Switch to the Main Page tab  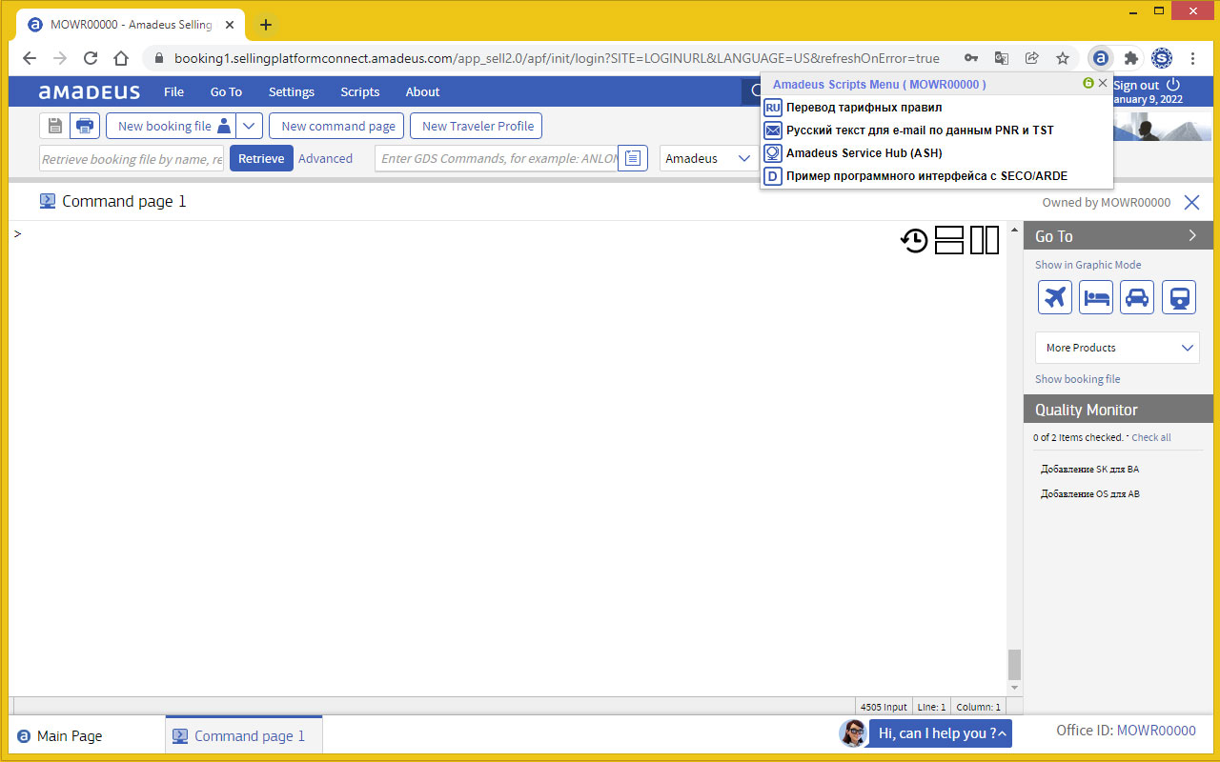tap(60, 735)
